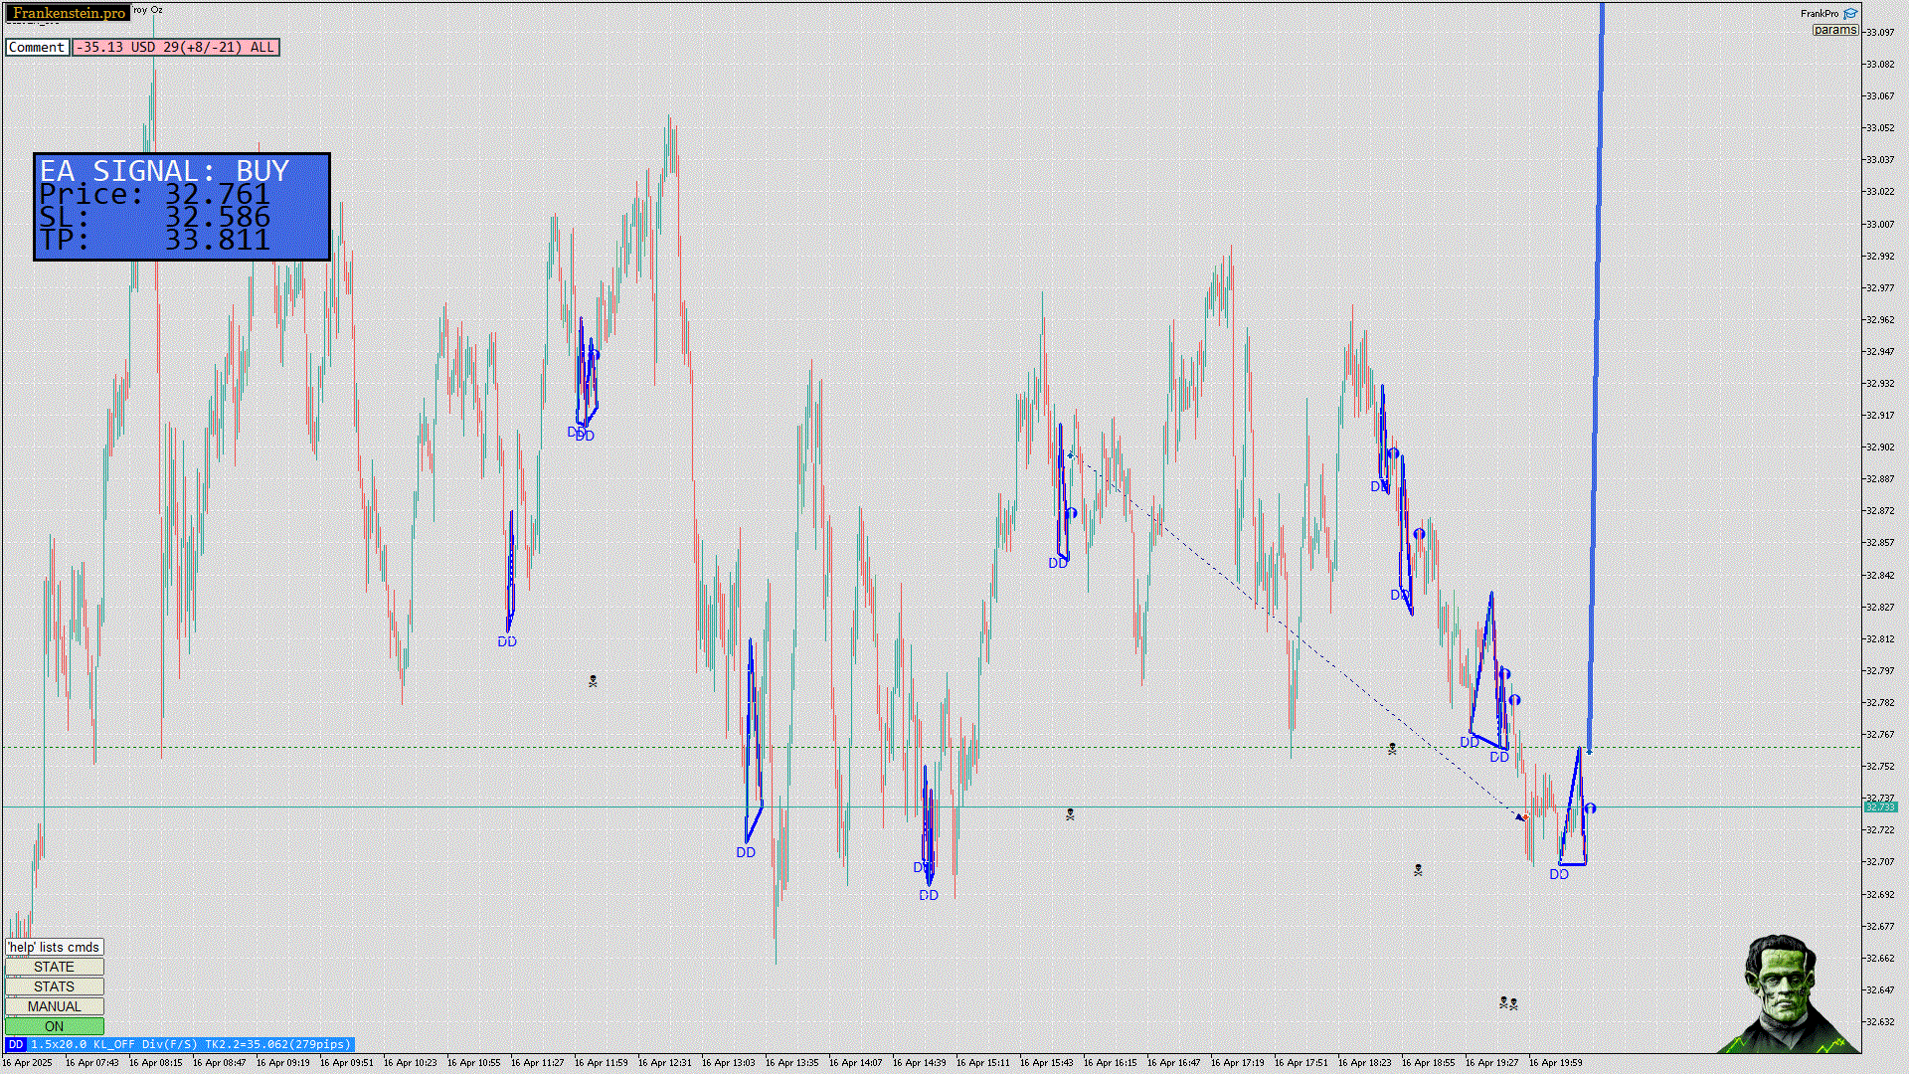Click the double skull marker near bottom right
The width and height of the screenshot is (1909, 1074).
point(1508,1003)
